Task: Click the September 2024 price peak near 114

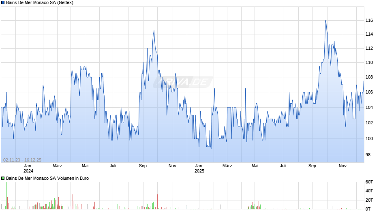Action: click(154, 31)
